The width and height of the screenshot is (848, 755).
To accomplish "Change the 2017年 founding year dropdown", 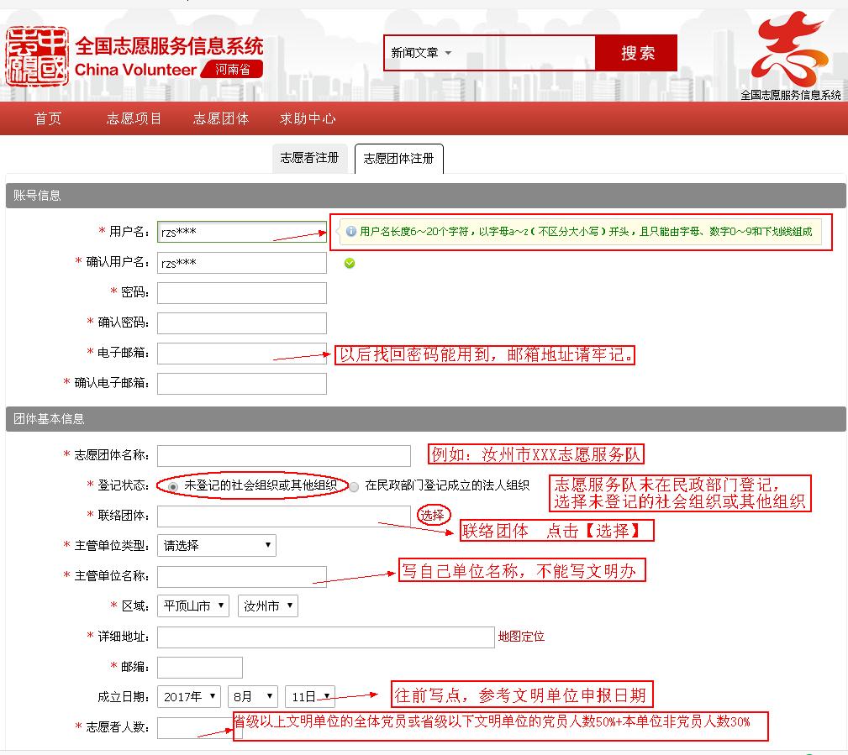I will click(x=189, y=696).
